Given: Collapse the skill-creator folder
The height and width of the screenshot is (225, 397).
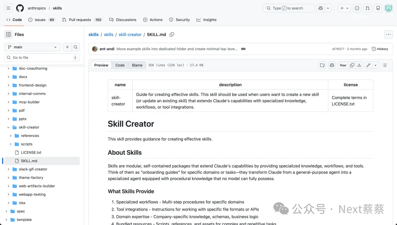Looking at the screenshot, I should 8,127.
